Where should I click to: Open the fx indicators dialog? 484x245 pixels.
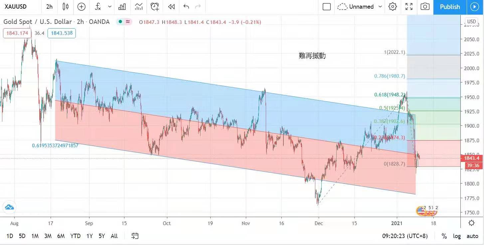98,7
